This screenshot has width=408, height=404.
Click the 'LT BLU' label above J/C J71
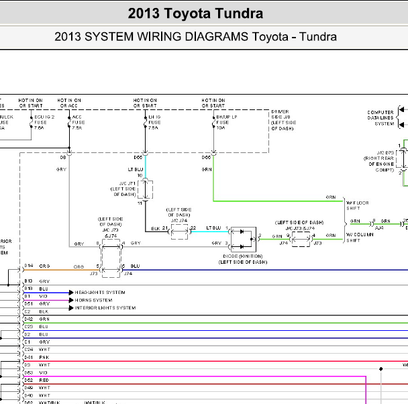(136, 170)
